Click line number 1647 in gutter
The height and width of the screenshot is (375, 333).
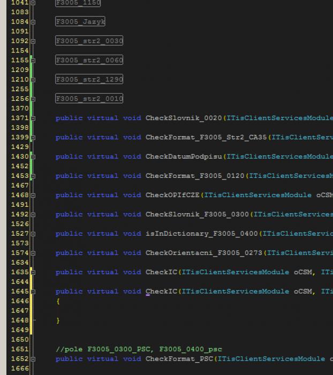(20, 311)
